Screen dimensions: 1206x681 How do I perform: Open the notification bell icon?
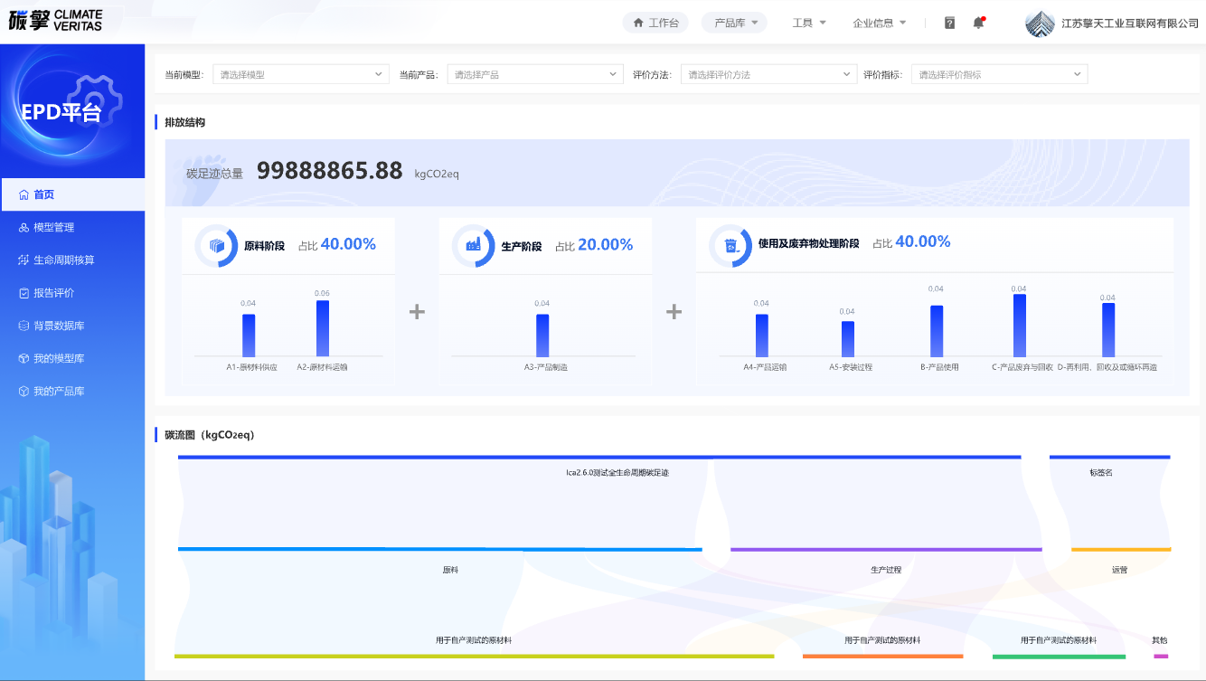point(978,23)
